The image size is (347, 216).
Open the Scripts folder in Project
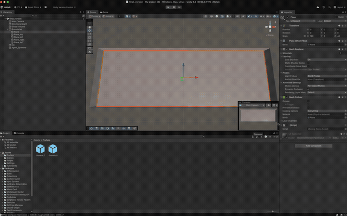coord(10,161)
